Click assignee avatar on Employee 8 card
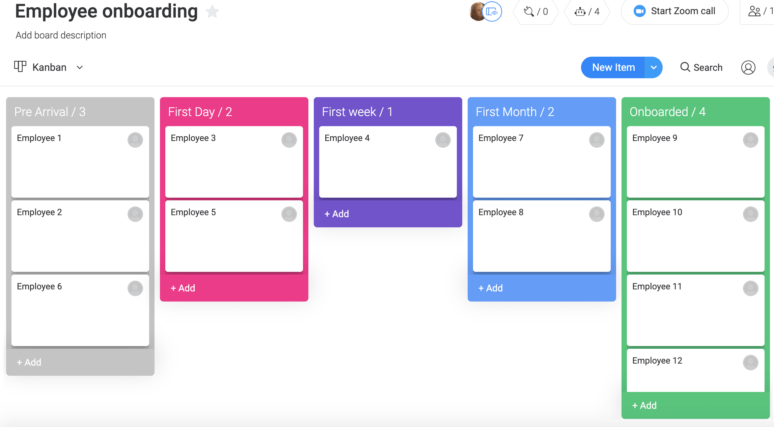The height and width of the screenshot is (427, 774). [x=597, y=214]
